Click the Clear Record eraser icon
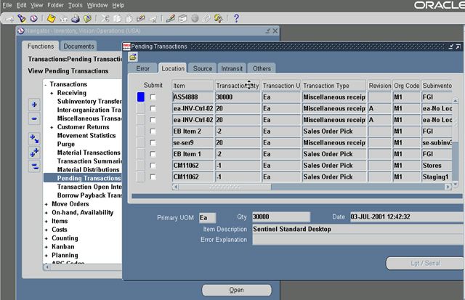The height and width of the screenshot is (300, 465). click(x=140, y=19)
